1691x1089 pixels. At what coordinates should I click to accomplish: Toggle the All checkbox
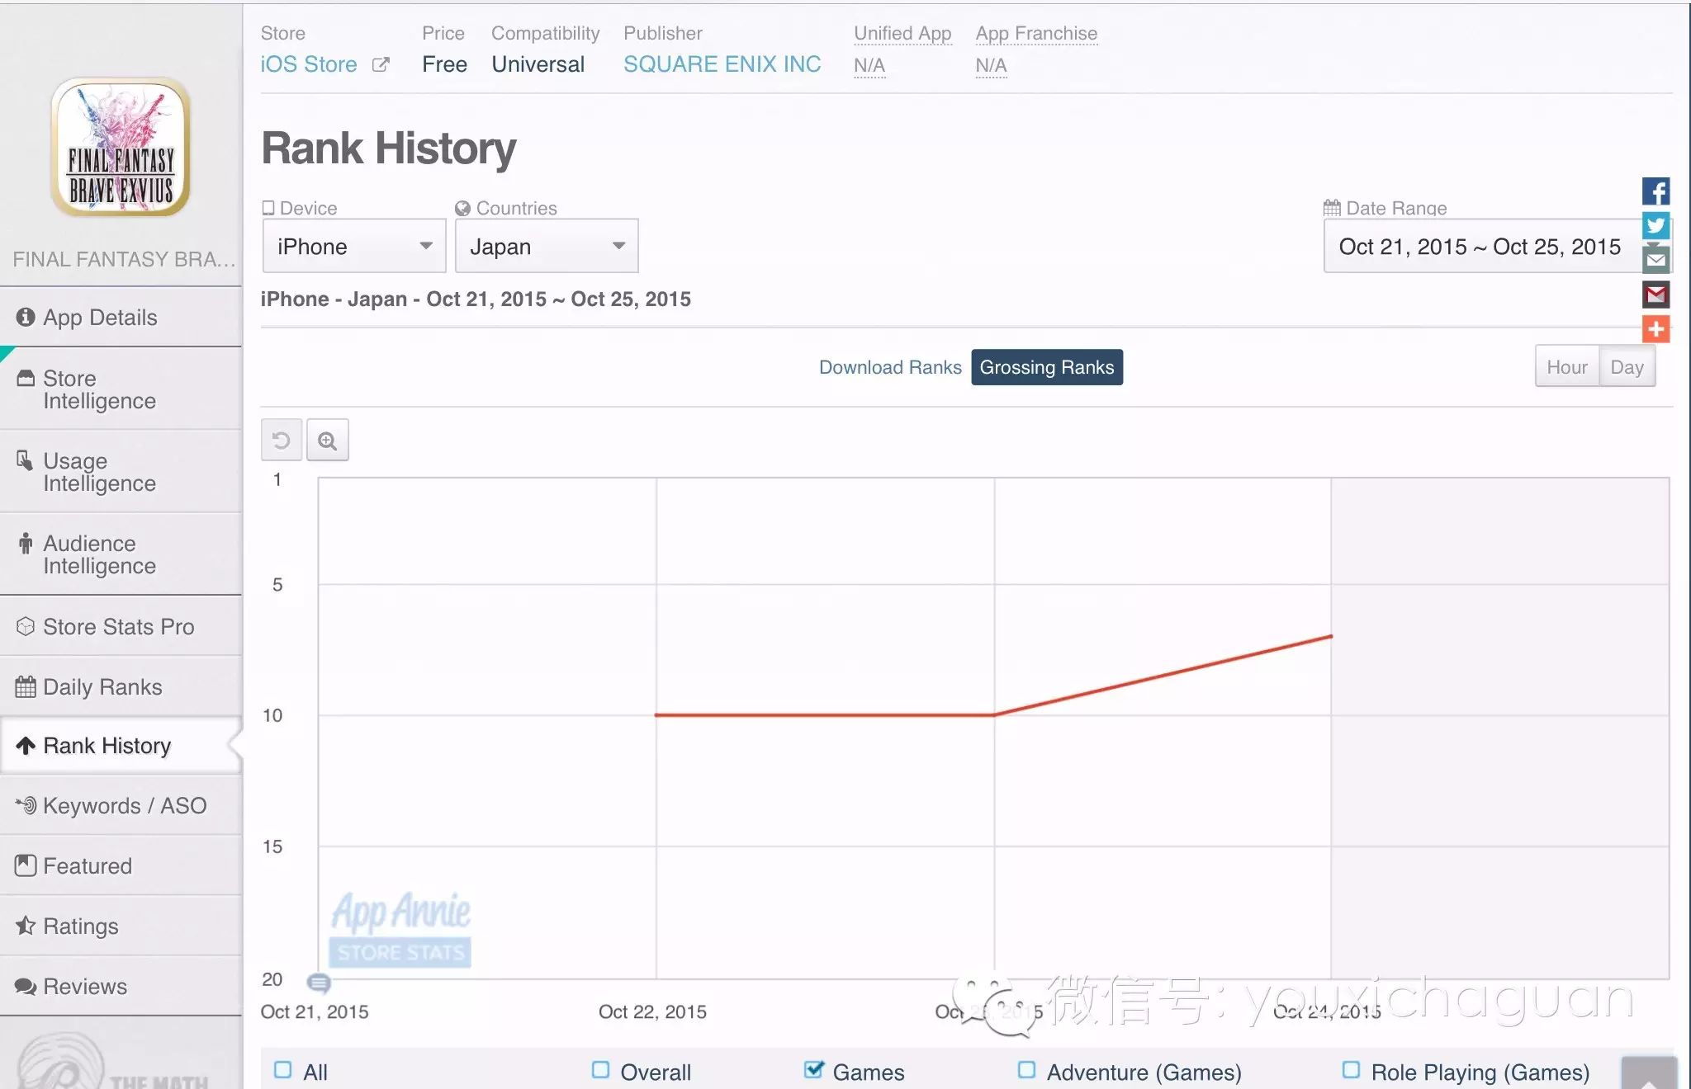coord(283,1070)
